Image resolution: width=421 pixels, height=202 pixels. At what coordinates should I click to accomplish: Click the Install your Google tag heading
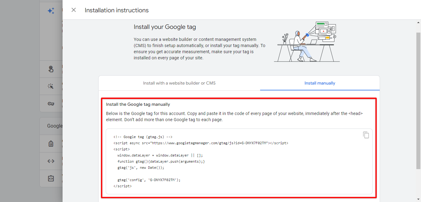165,27
